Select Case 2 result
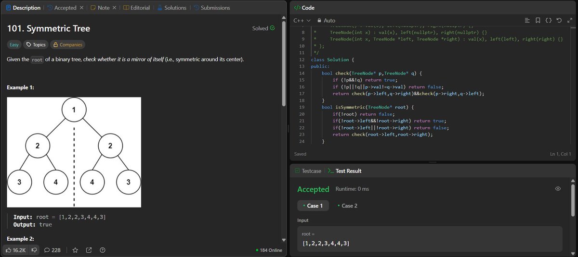The height and width of the screenshot is (257, 578). tap(347, 206)
